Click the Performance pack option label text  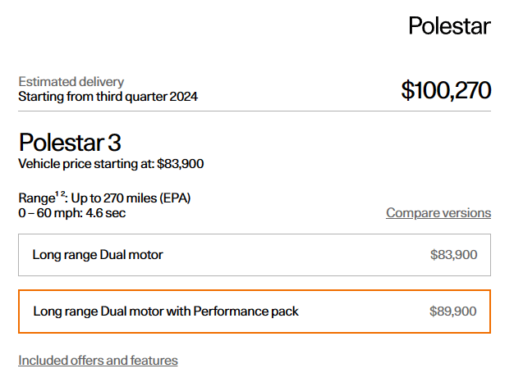(166, 312)
